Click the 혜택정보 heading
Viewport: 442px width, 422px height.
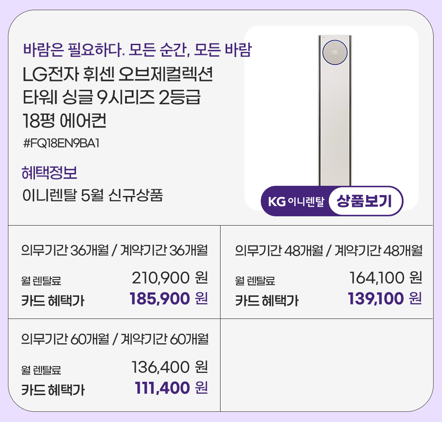49,173
